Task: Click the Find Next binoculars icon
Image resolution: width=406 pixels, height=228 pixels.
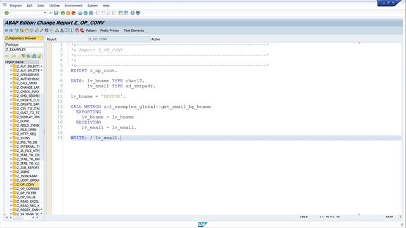Action: pos(91,13)
